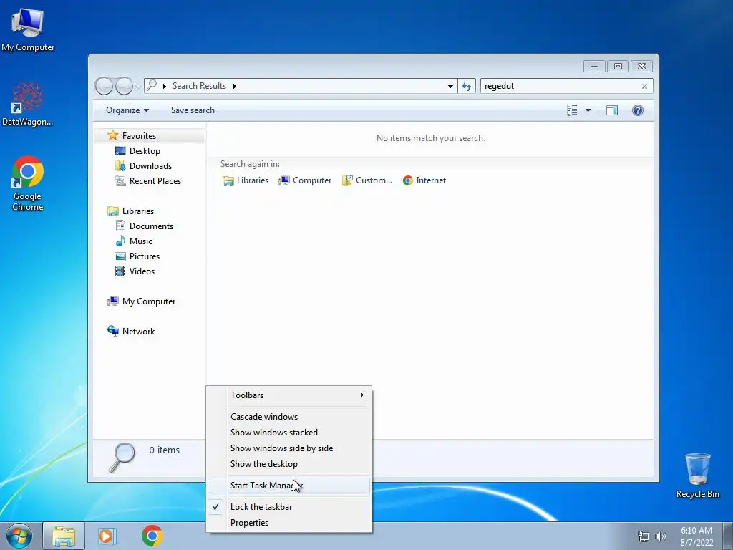The height and width of the screenshot is (550, 733).
Task: Choose Show the desktop menu item
Action: pyautogui.click(x=289, y=464)
